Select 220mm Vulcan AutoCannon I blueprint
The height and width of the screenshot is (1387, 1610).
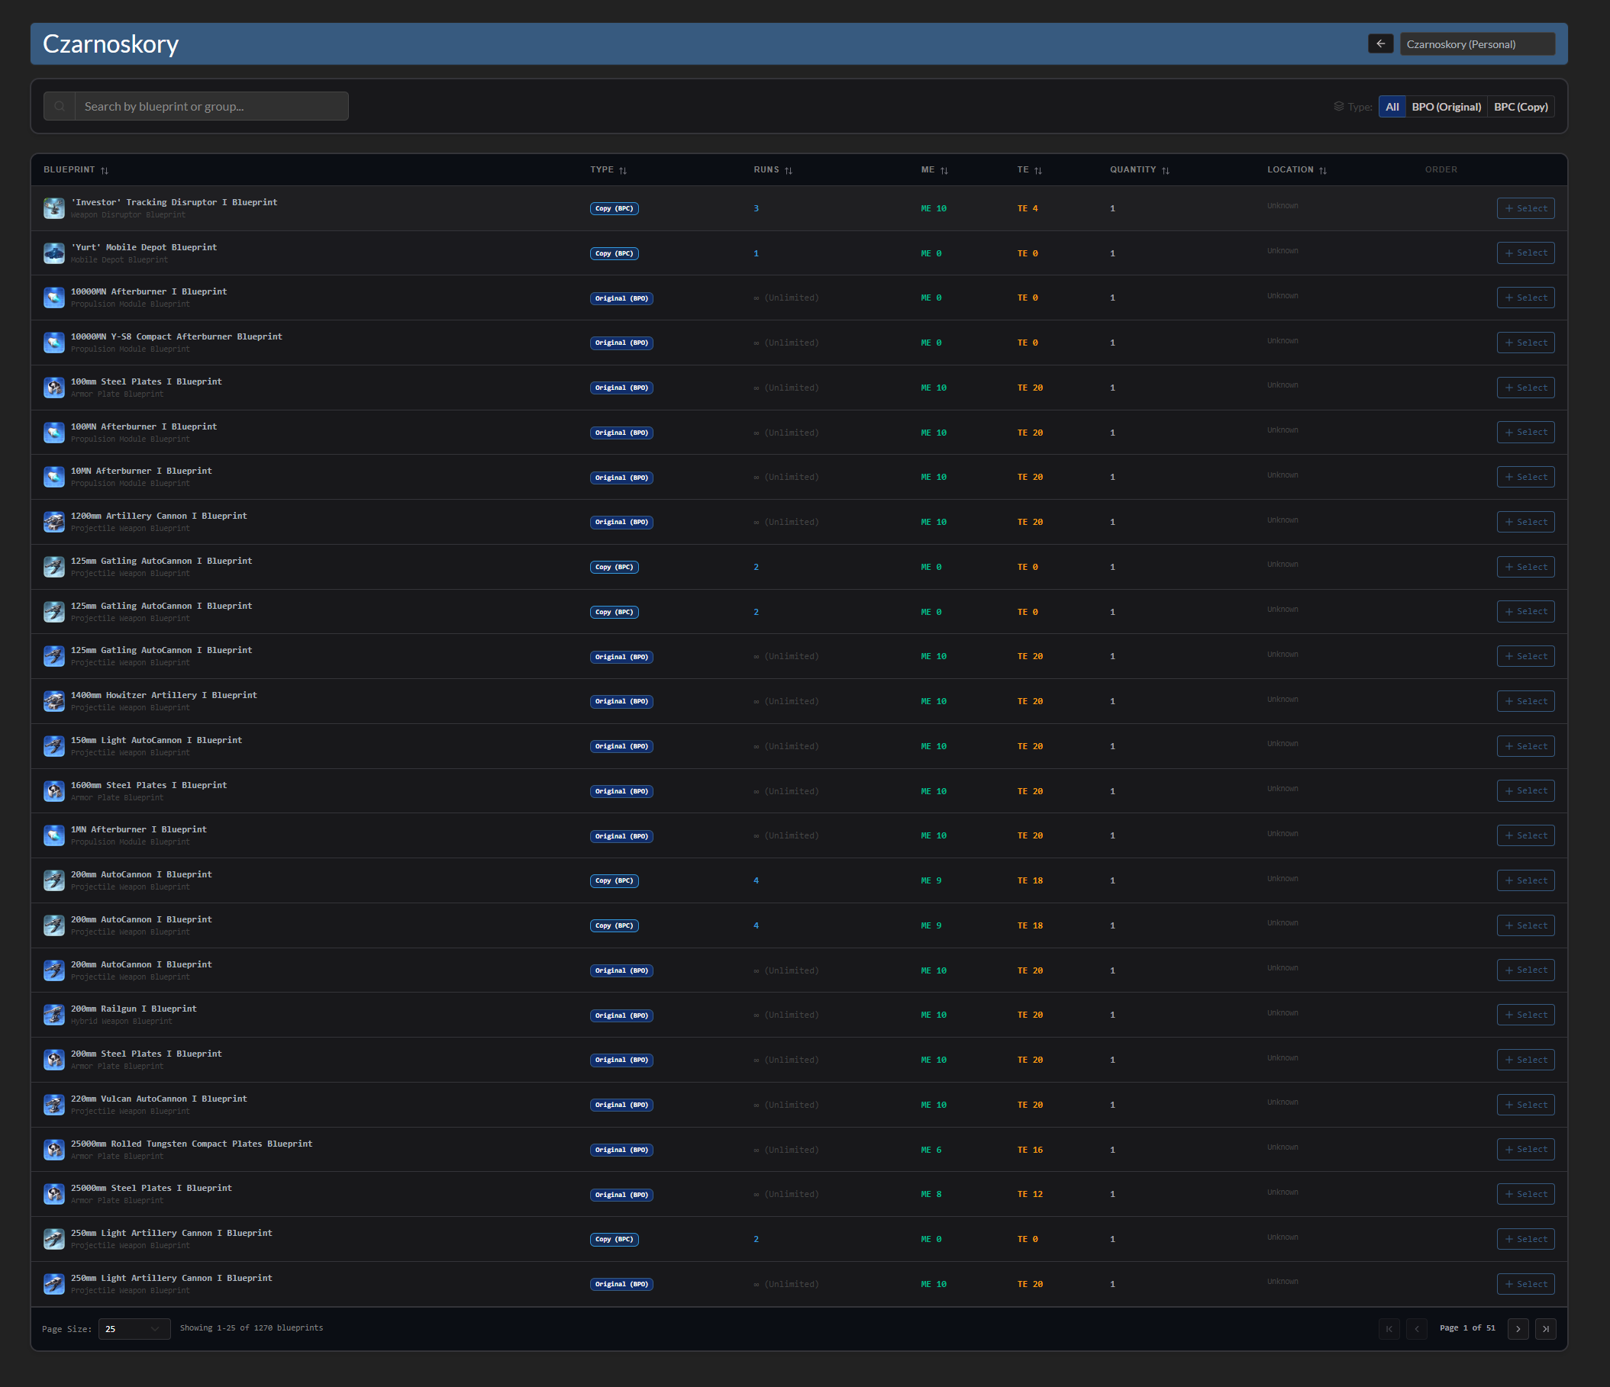pyautogui.click(x=1525, y=1104)
